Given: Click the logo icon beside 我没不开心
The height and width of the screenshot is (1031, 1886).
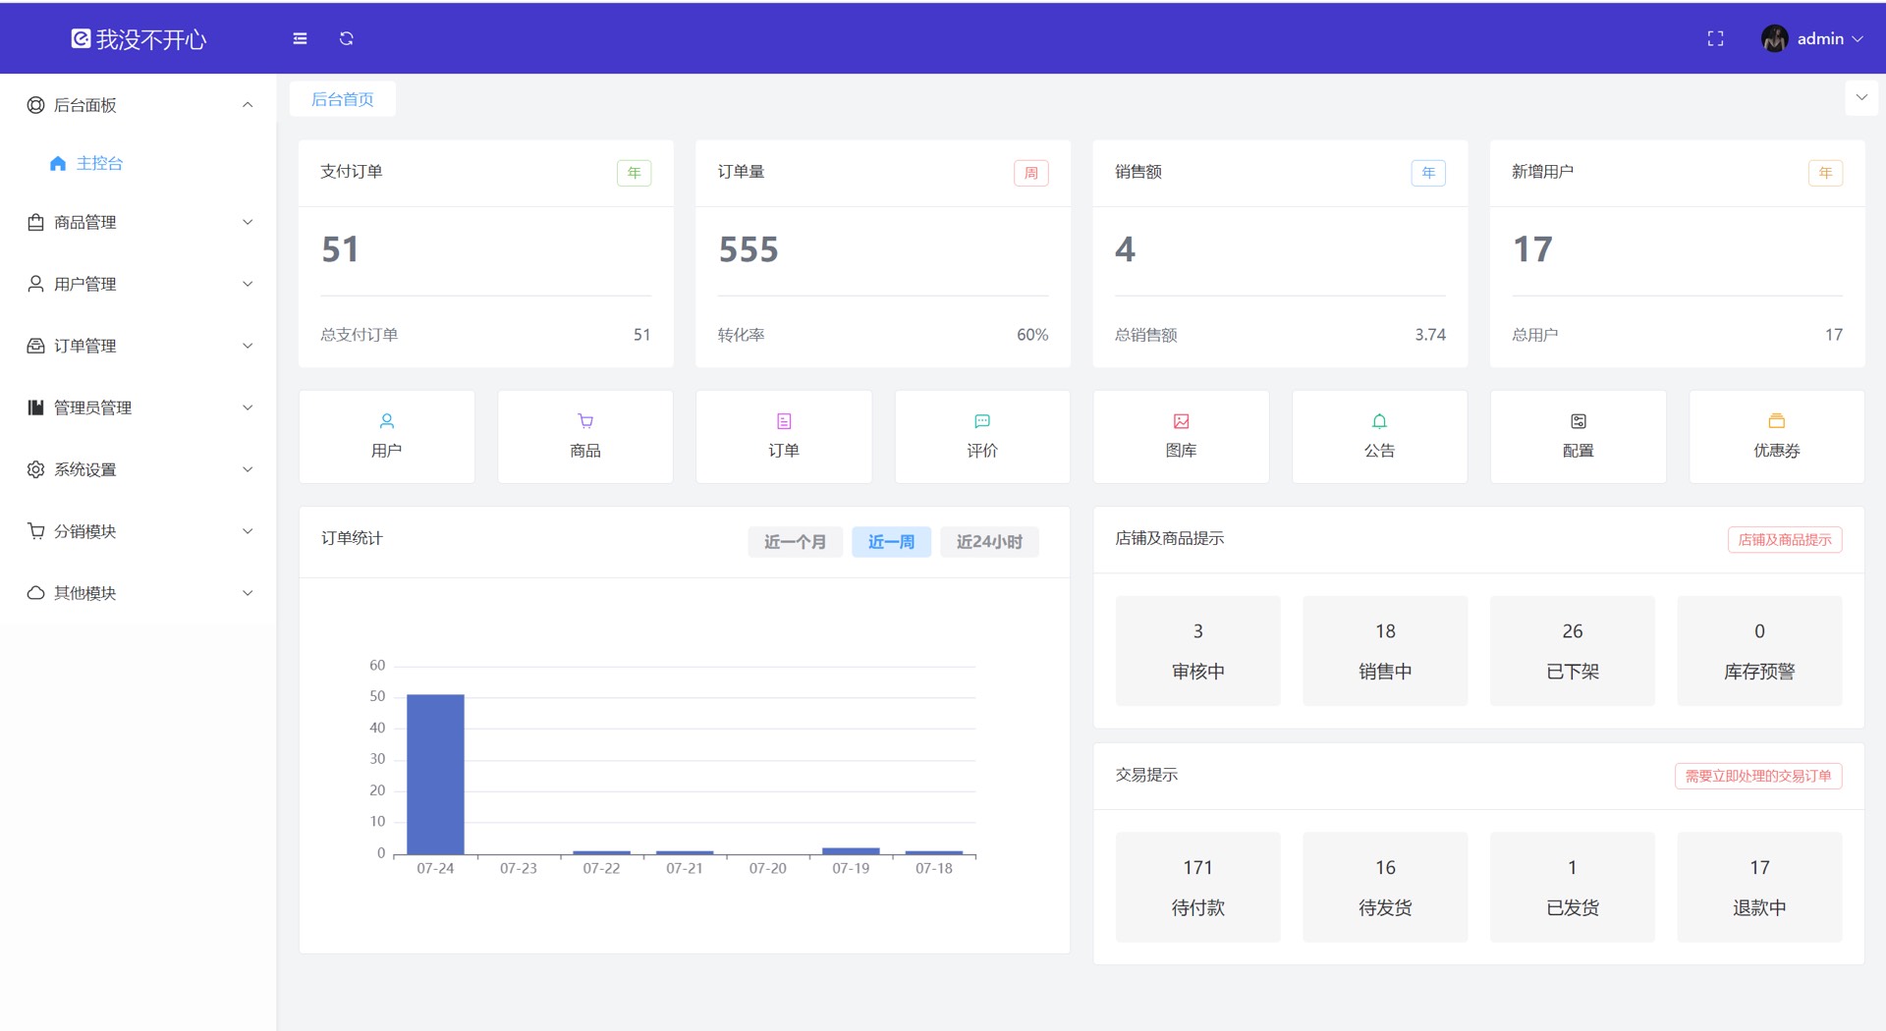Looking at the screenshot, I should click(x=81, y=38).
